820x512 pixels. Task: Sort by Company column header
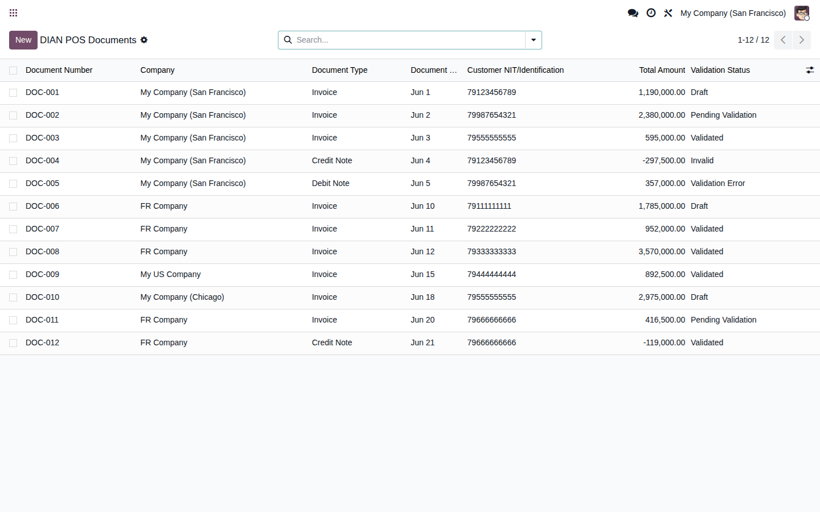tap(157, 70)
